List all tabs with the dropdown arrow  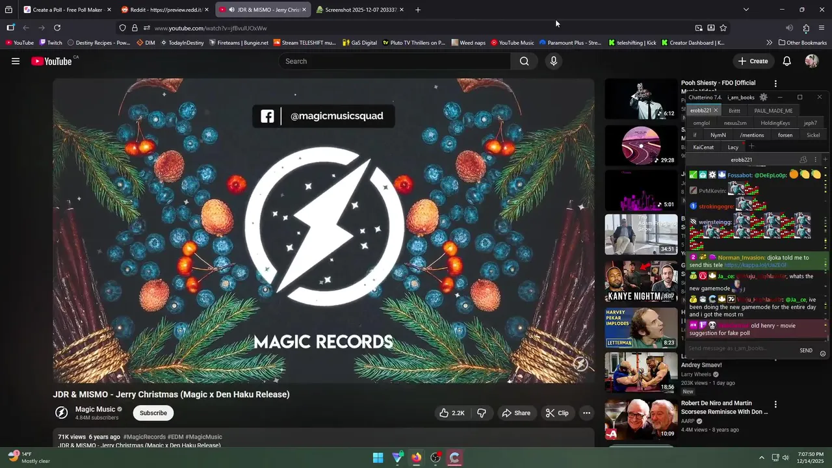click(x=746, y=10)
